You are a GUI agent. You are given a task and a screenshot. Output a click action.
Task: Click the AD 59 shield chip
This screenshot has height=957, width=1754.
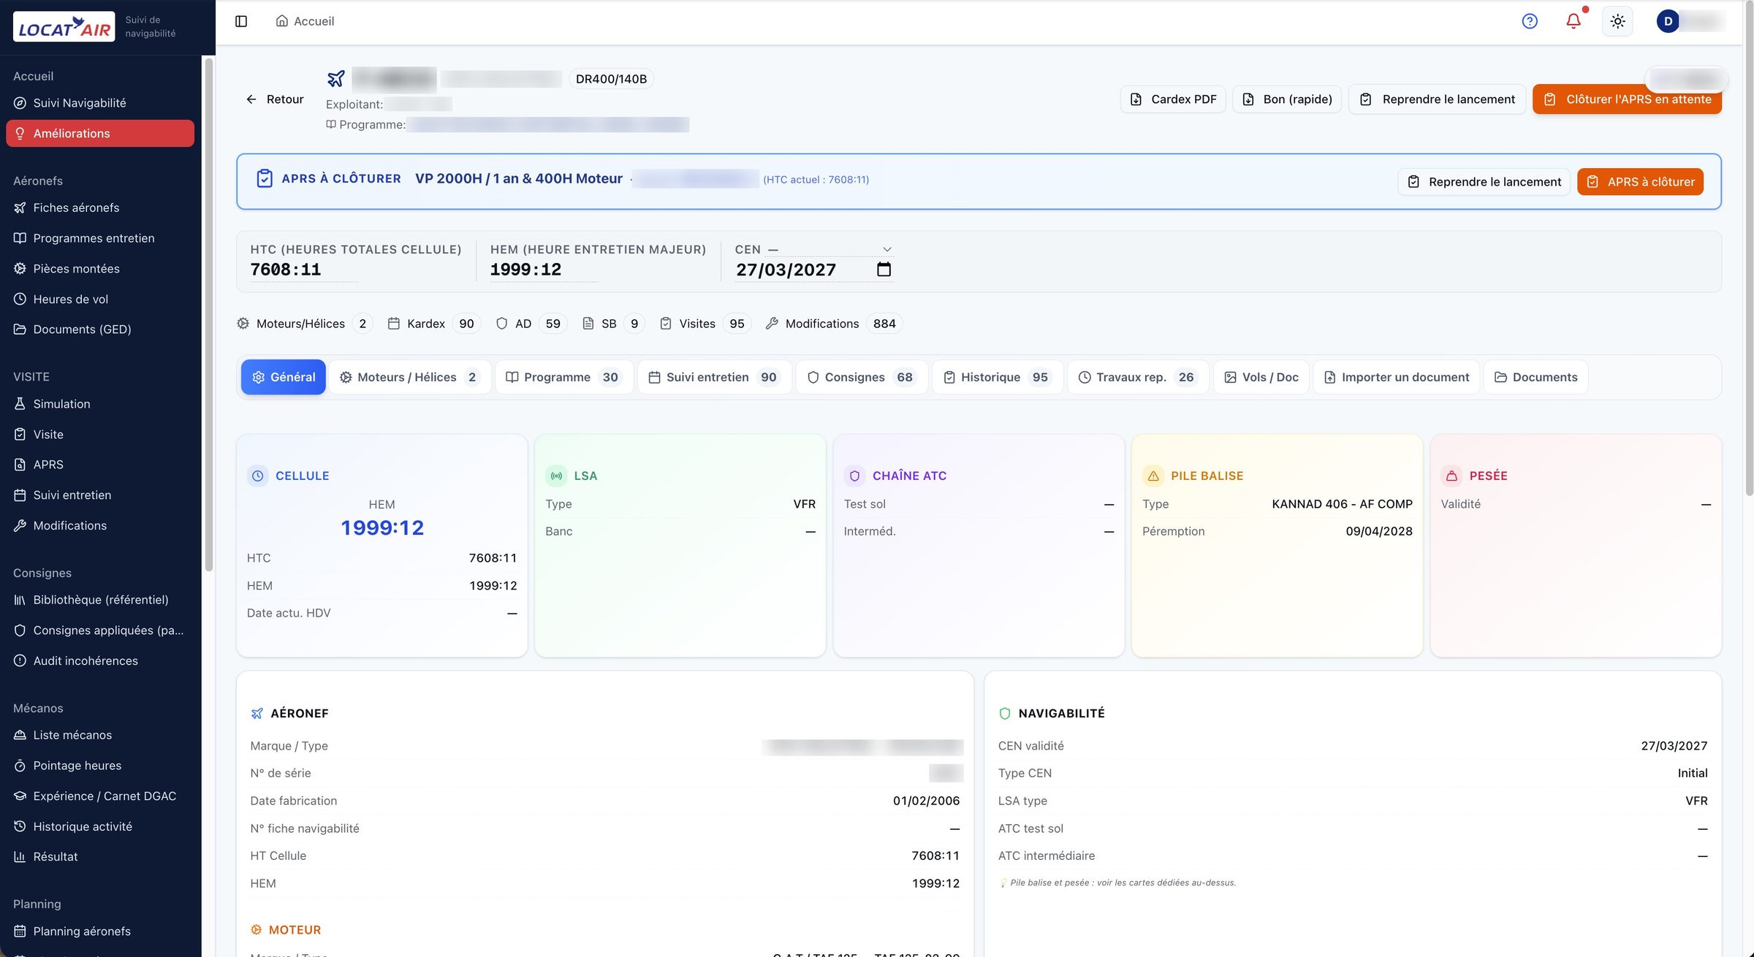(x=531, y=324)
